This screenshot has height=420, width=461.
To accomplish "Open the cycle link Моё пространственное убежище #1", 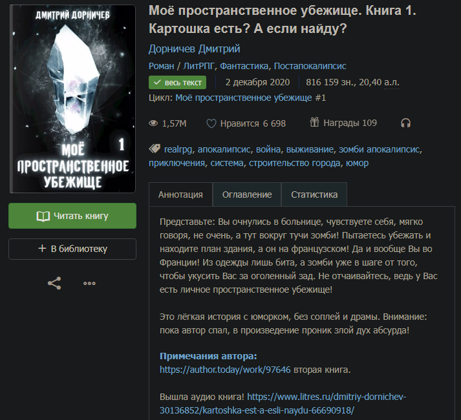I will tap(250, 98).
